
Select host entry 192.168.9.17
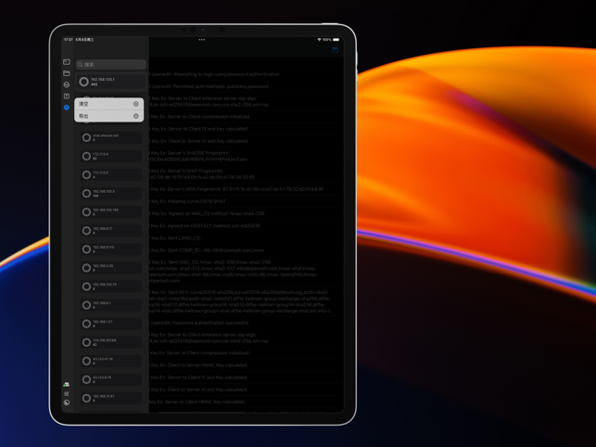(x=111, y=231)
